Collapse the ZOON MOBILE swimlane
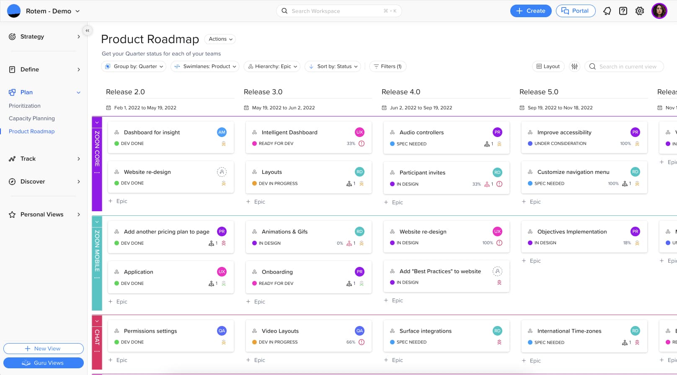Screen dimensions: 677x375 click(x=97, y=222)
